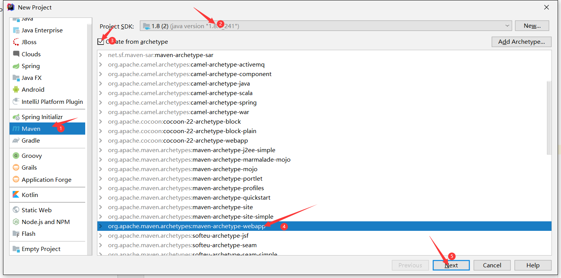
Task: Click the Application Forge icon
Action: click(x=16, y=180)
